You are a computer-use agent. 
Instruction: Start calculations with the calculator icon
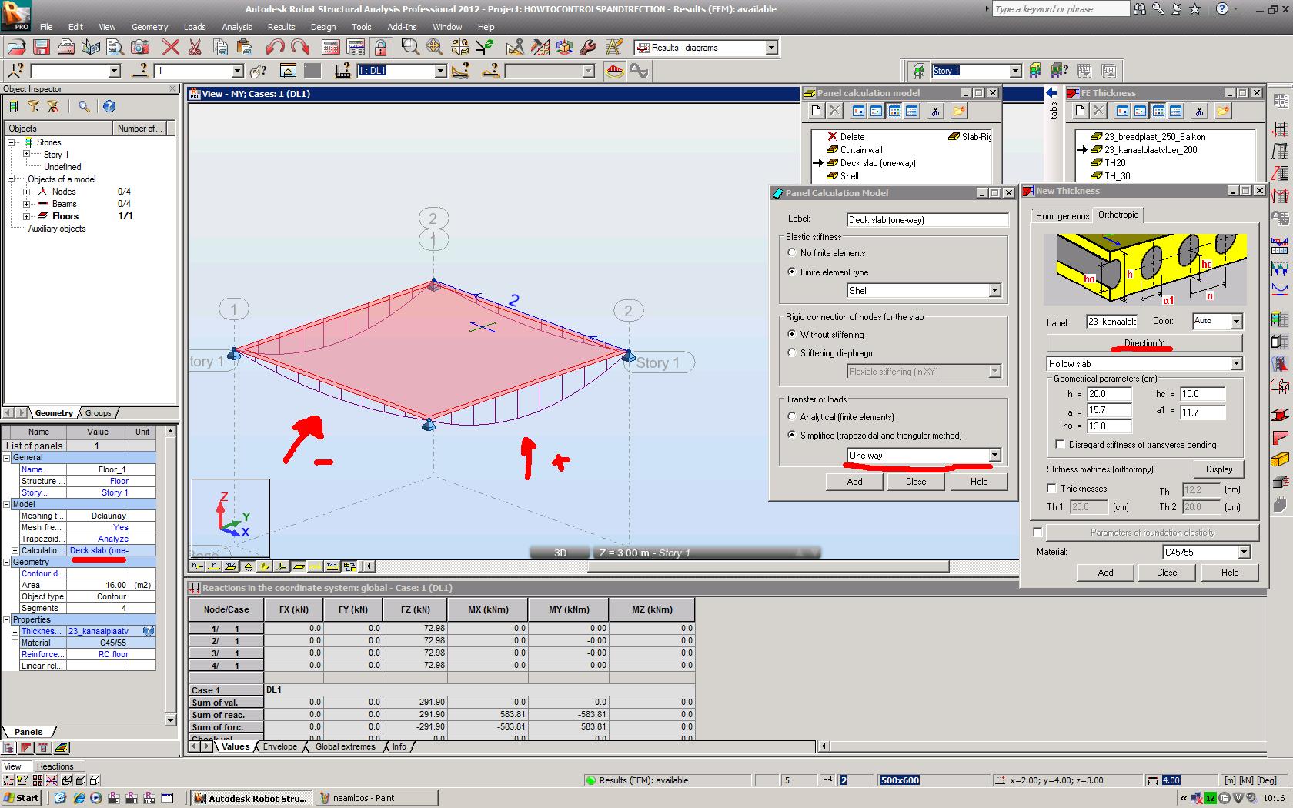(x=331, y=48)
